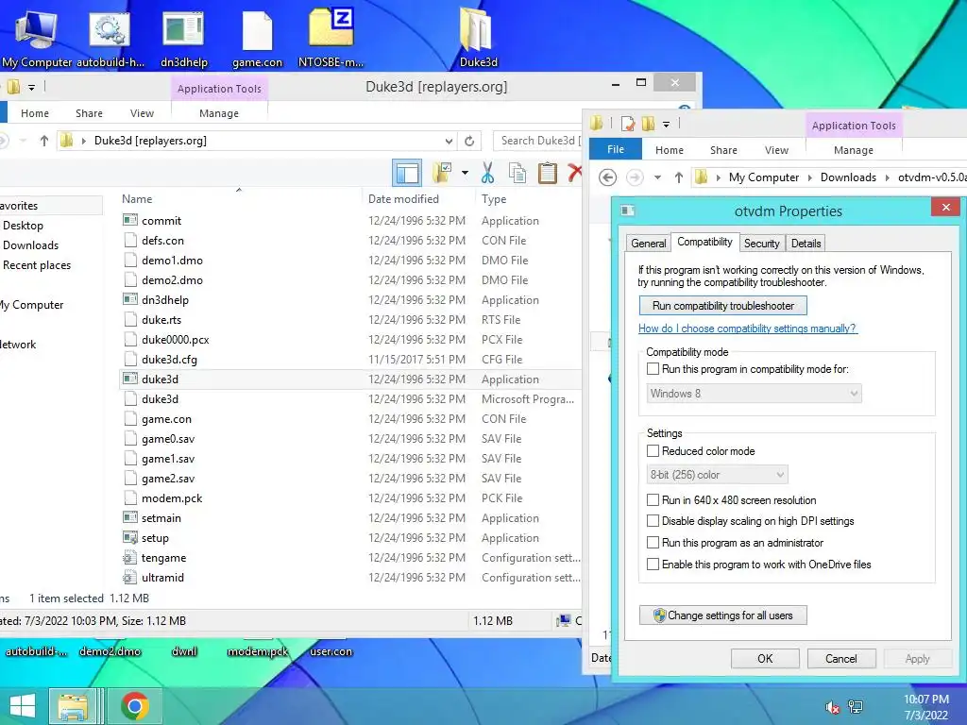
Task: Open the New folder options dropdown arrow in Duke3d toolbar
Action: tap(465, 174)
